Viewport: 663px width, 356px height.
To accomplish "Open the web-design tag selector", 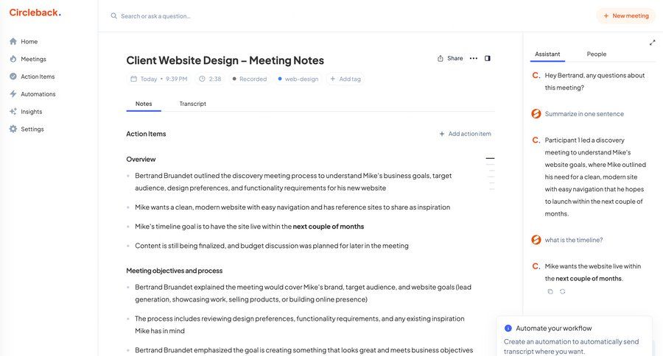I will point(298,79).
